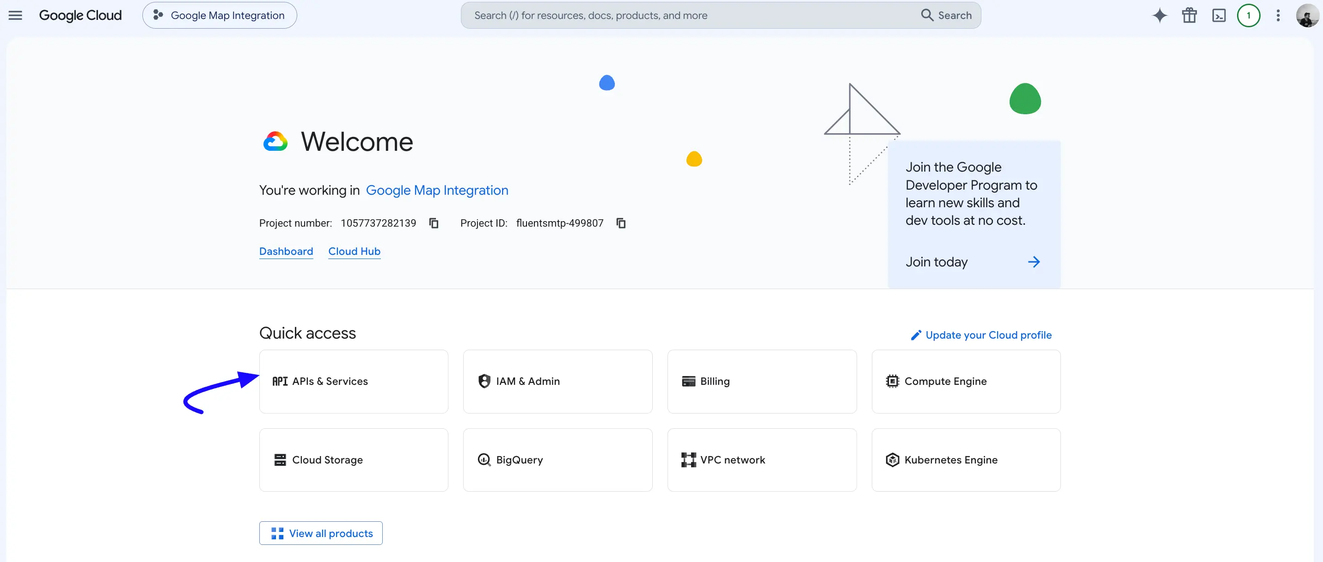Open the Billing card
The image size is (1323, 562).
762,382
